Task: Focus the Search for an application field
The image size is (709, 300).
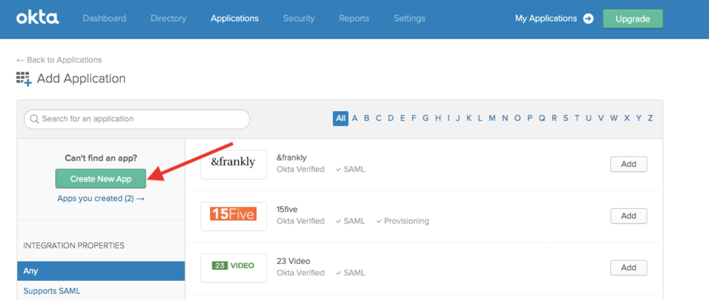Action: pos(137,119)
